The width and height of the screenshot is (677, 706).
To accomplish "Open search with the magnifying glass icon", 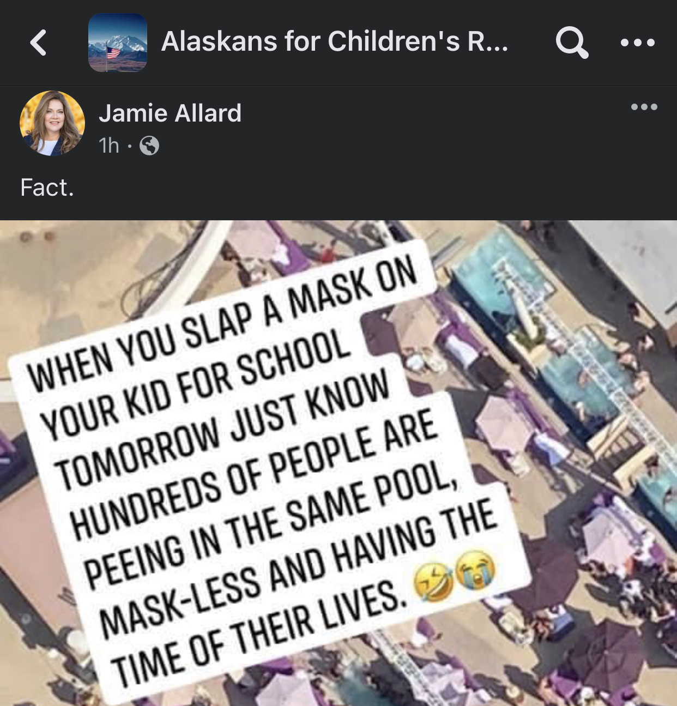I will coord(572,42).
